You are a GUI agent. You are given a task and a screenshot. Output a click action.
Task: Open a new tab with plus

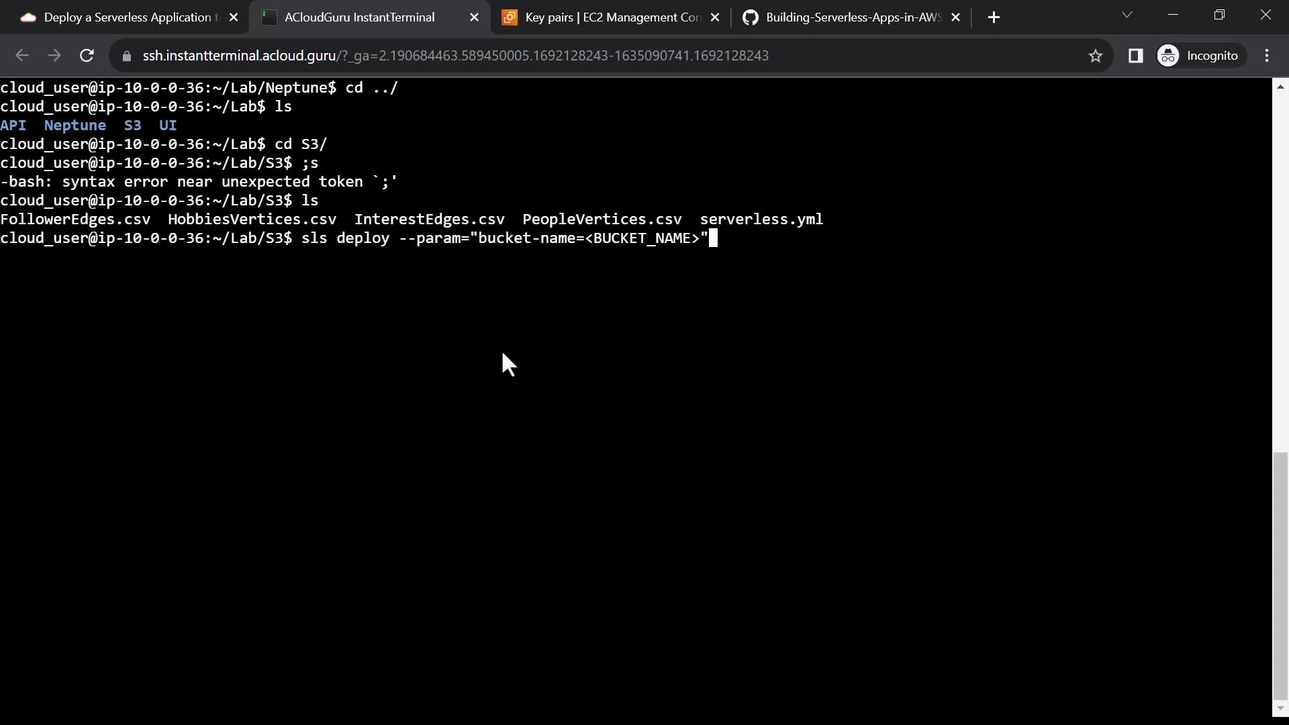[994, 17]
